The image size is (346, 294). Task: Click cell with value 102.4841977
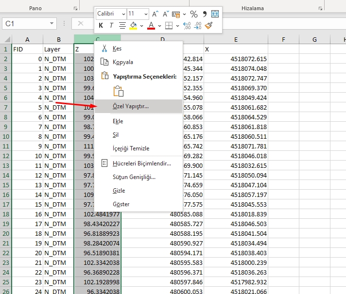[98, 214]
